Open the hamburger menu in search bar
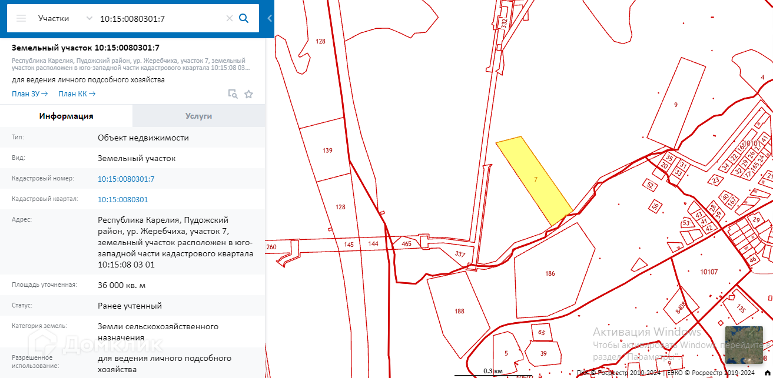This screenshot has width=773, height=378. 21,18
